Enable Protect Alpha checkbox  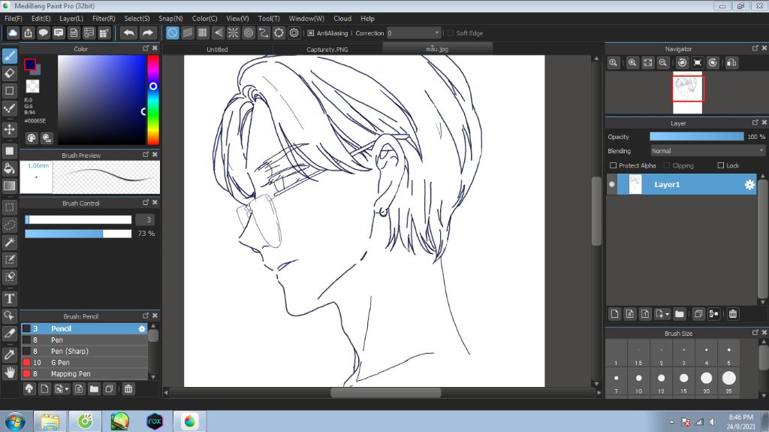click(613, 165)
